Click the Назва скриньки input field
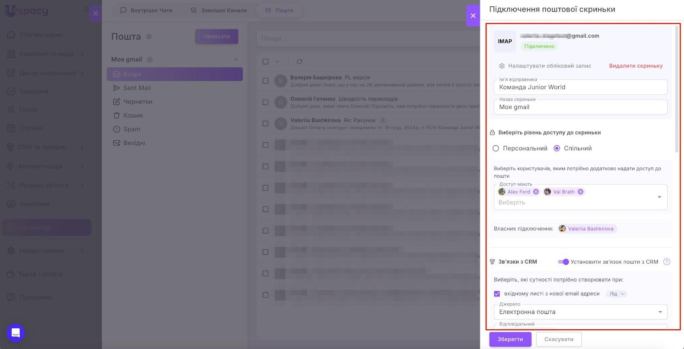 click(581, 107)
